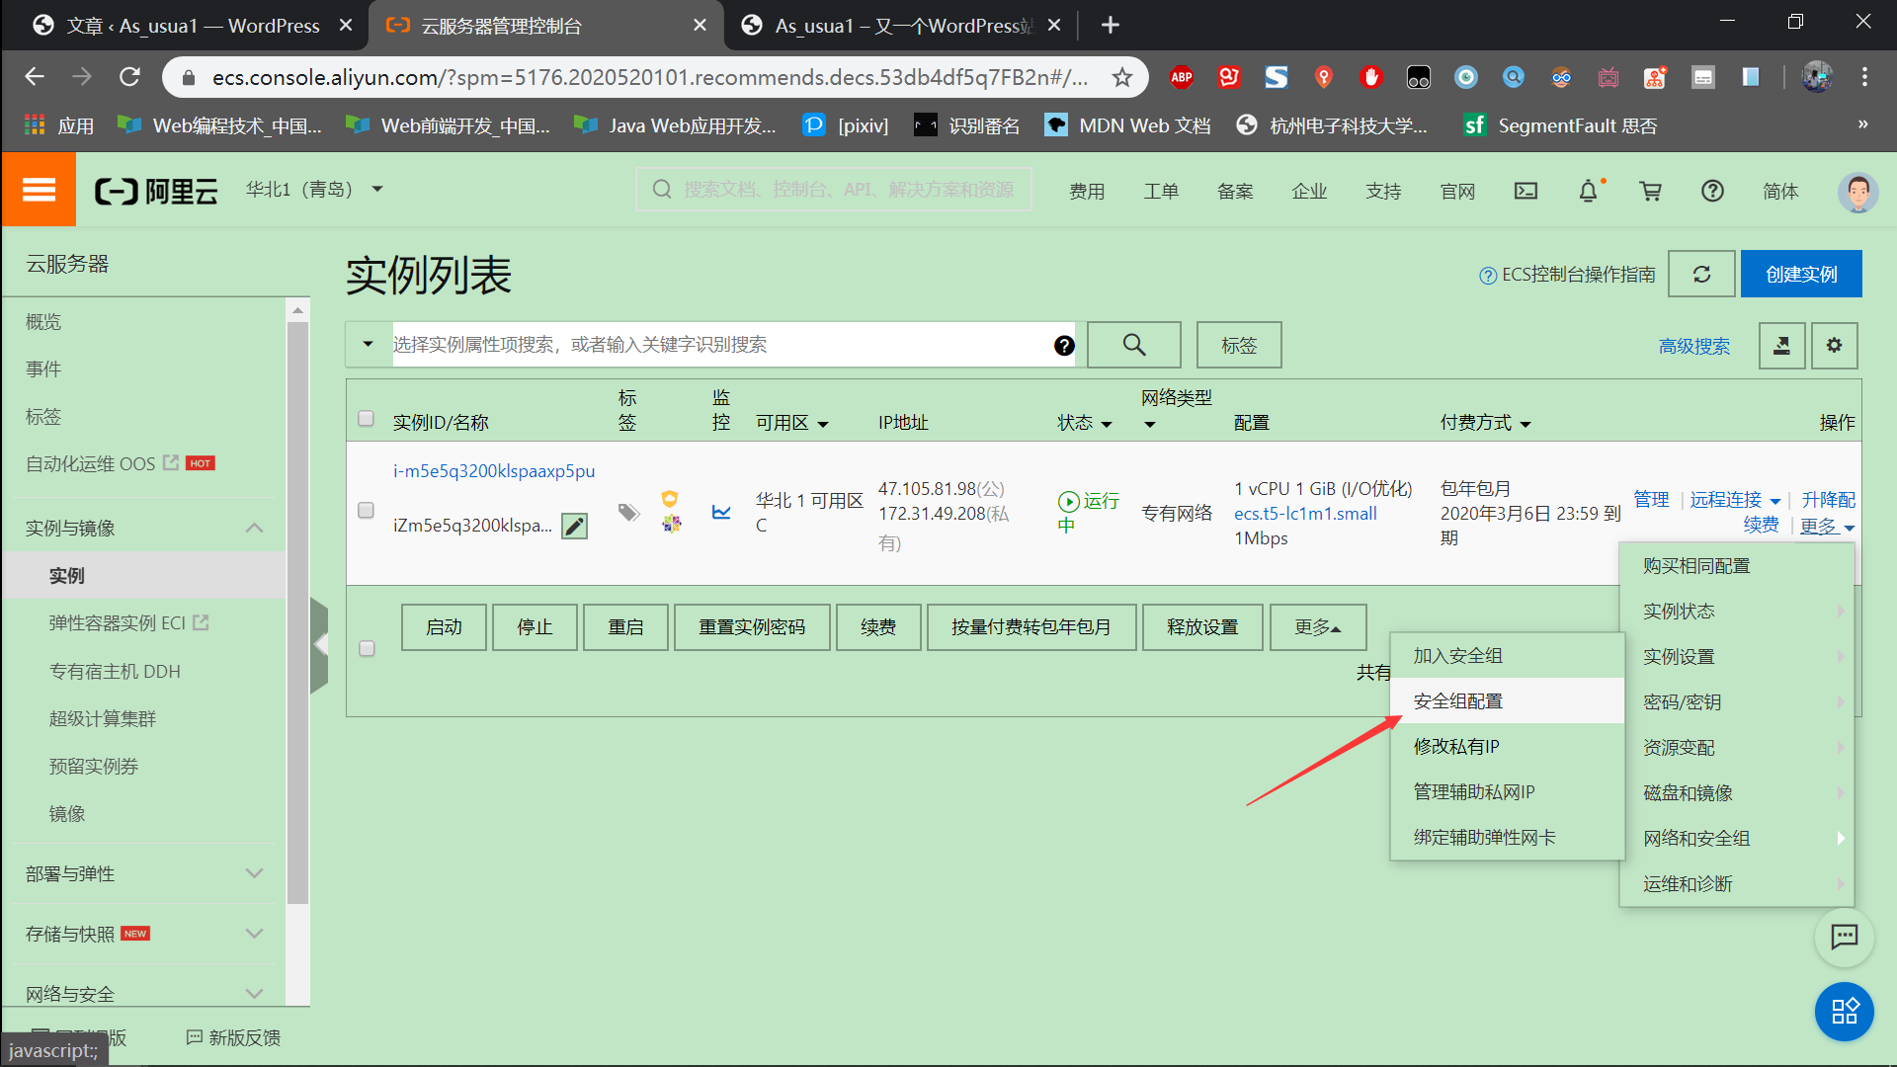Choose 网络和安全组 menu entry
The width and height of the screenshot is (1897, 1067).
[x=1696, y=838]
